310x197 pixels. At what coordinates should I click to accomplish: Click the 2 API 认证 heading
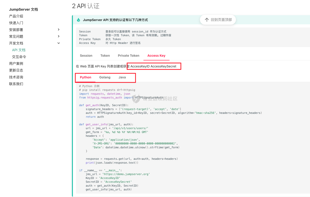[86, 6]
